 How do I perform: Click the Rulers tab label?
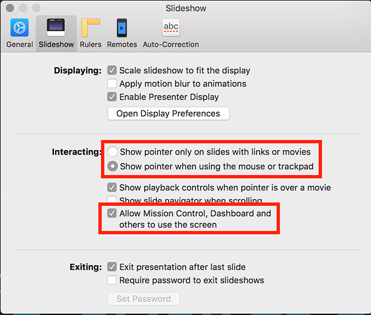point(90,45)
